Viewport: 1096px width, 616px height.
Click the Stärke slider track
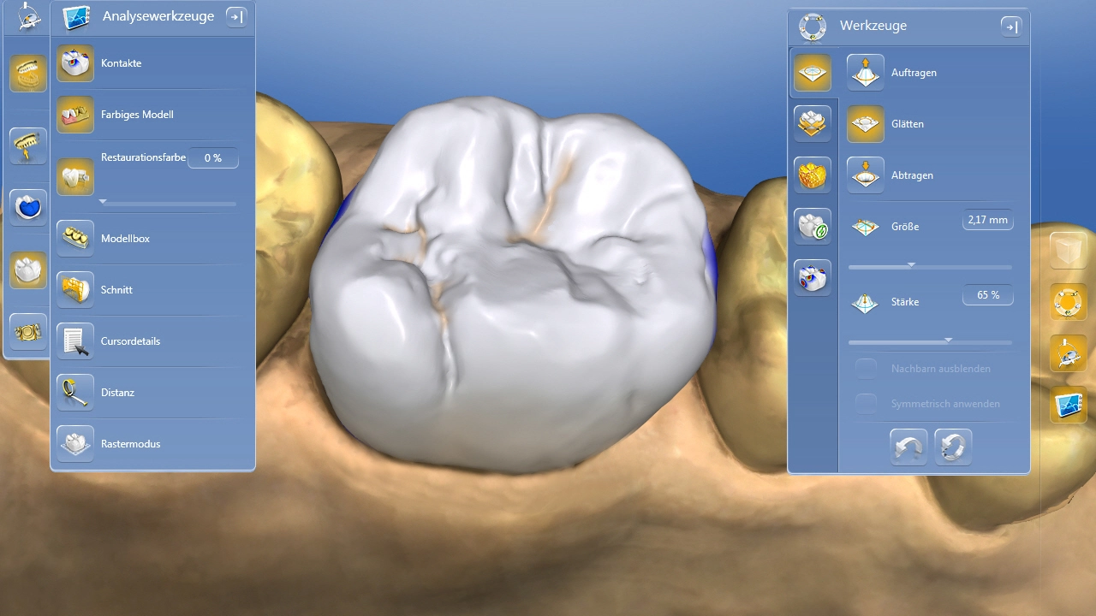click(x=930, y=342)
